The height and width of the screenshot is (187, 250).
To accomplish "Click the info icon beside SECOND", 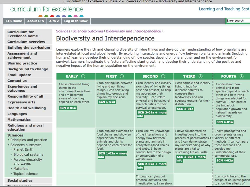I will 163,76.
